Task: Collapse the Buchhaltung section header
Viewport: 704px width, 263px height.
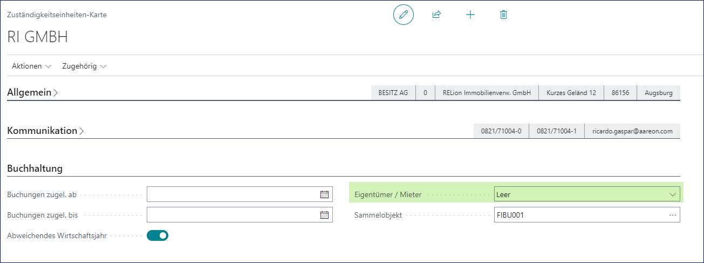Action: (x=35, y=168)
